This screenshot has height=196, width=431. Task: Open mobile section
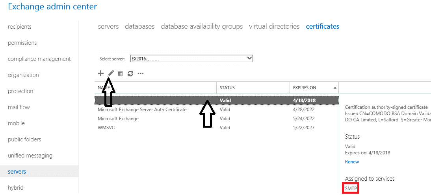pyautogui.click(x=16, y=123)
